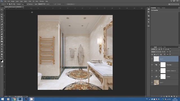Select the Hand tool
Viewport: 180px width, 101px height.
(2, 54)
